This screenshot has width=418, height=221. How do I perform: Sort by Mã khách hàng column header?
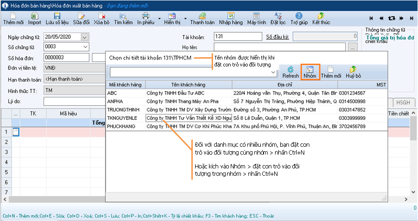125,84
